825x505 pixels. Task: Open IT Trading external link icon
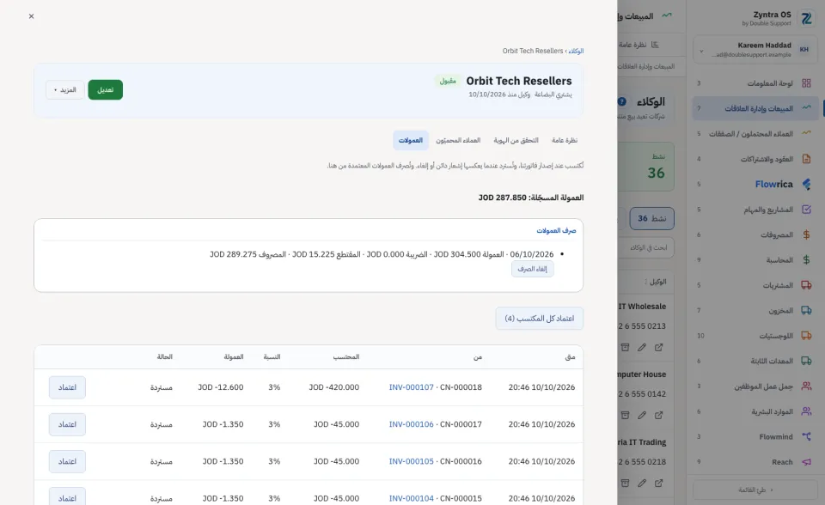659,483
